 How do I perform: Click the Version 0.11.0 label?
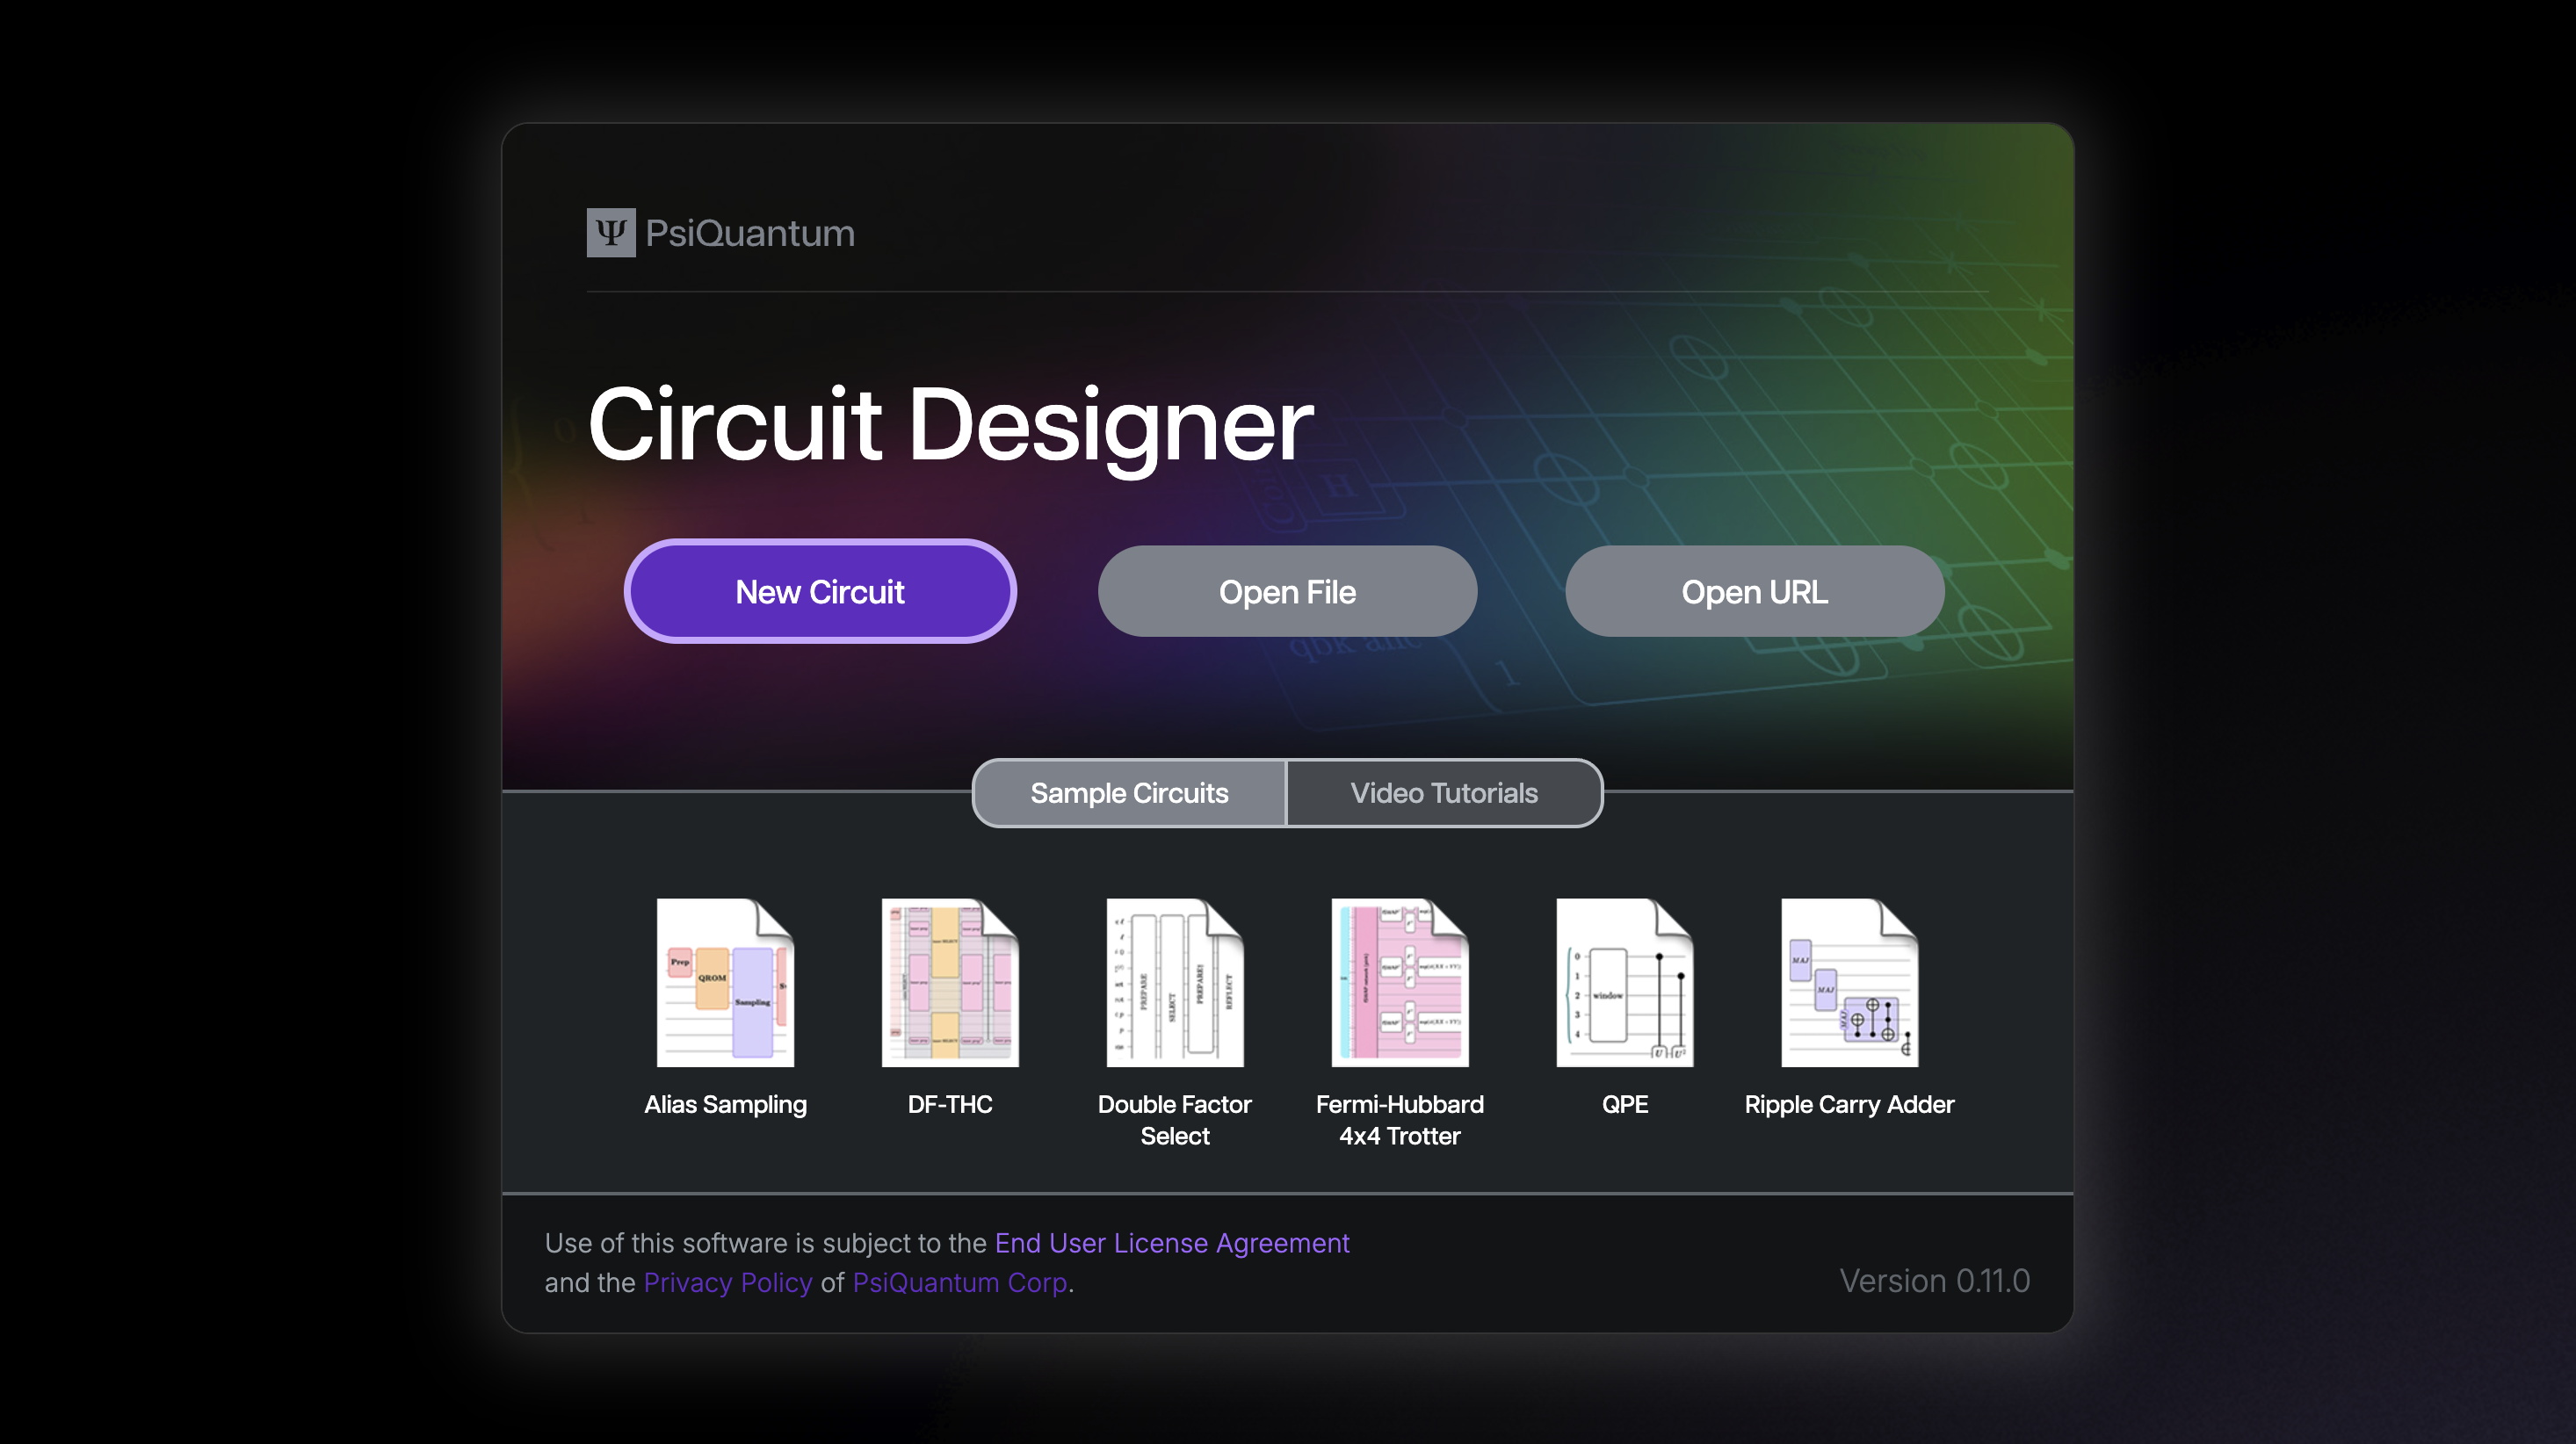pyautogui.click(x=1932, y=1281)
